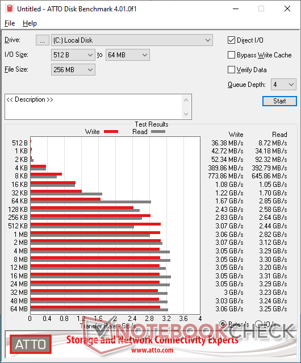
Task: Click into the Description text box
Action: tap(94, 107)
